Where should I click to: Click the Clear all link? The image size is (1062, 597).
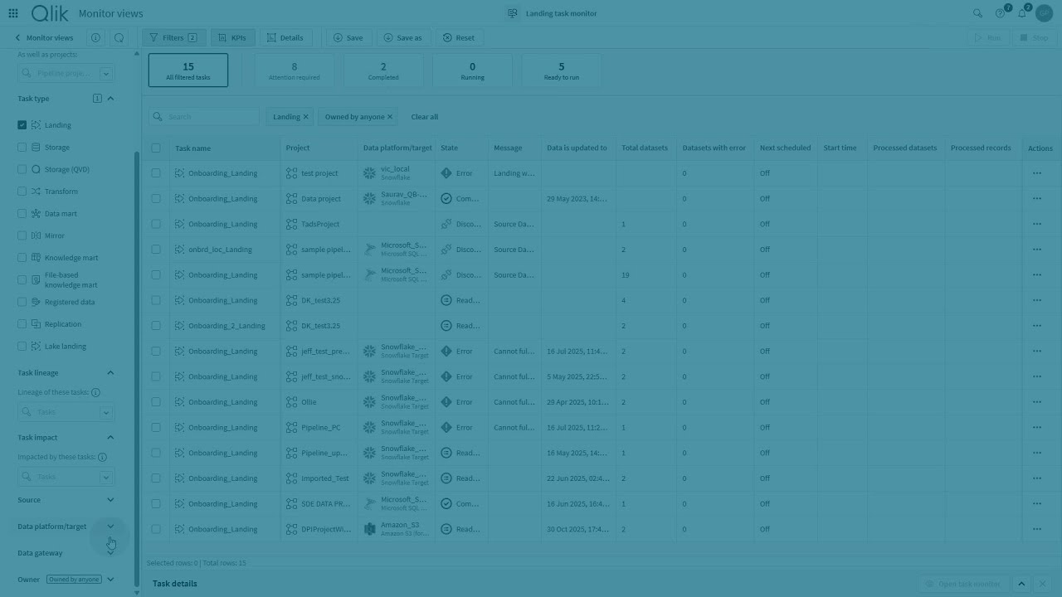tap(425, 117)
